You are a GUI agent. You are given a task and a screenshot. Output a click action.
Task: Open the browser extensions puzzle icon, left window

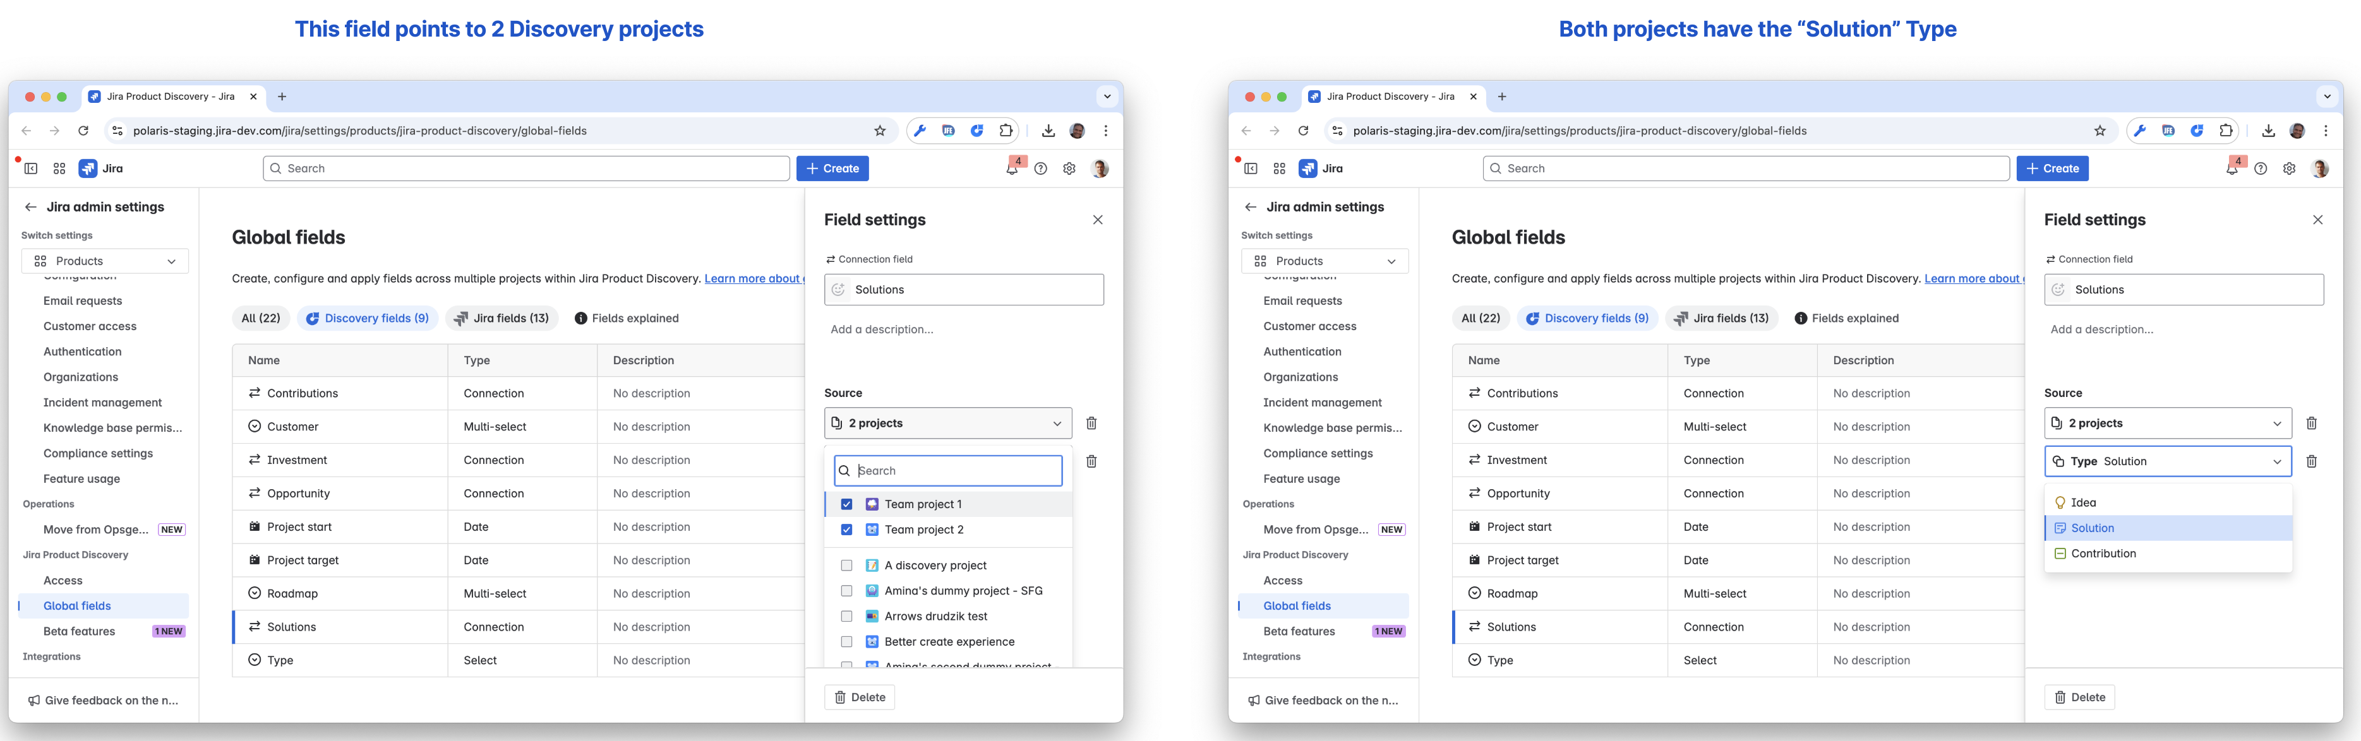pyautogui.click(x=1006, y=131)
